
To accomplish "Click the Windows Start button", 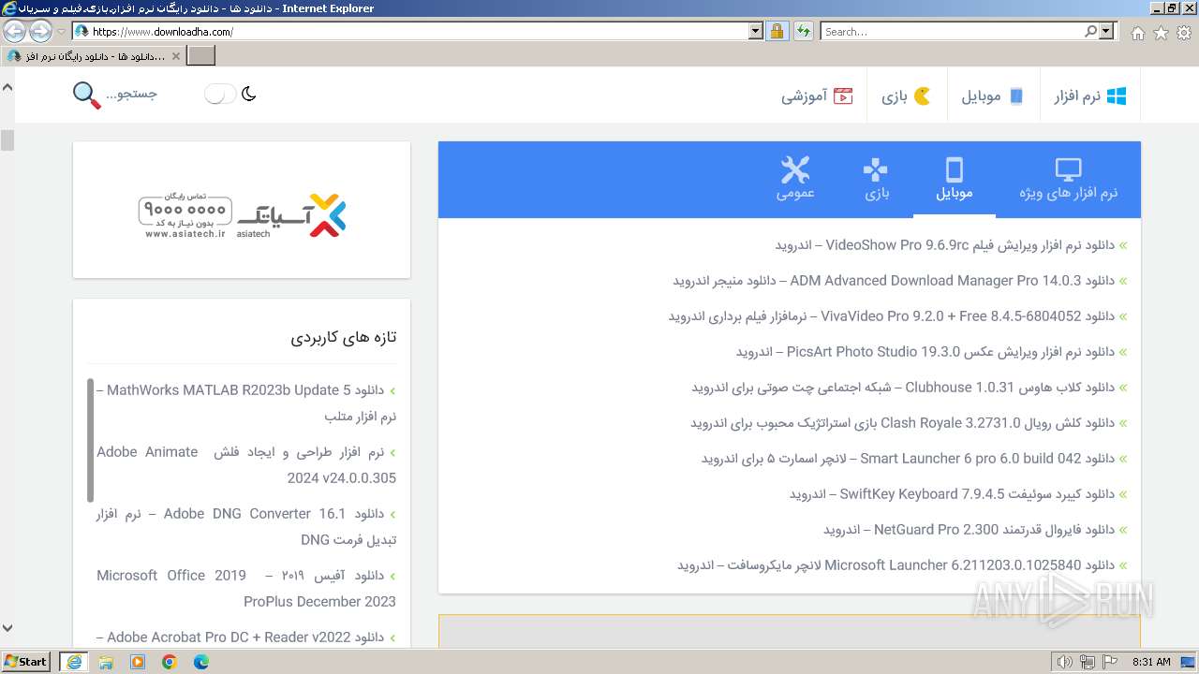I will 26,662.
